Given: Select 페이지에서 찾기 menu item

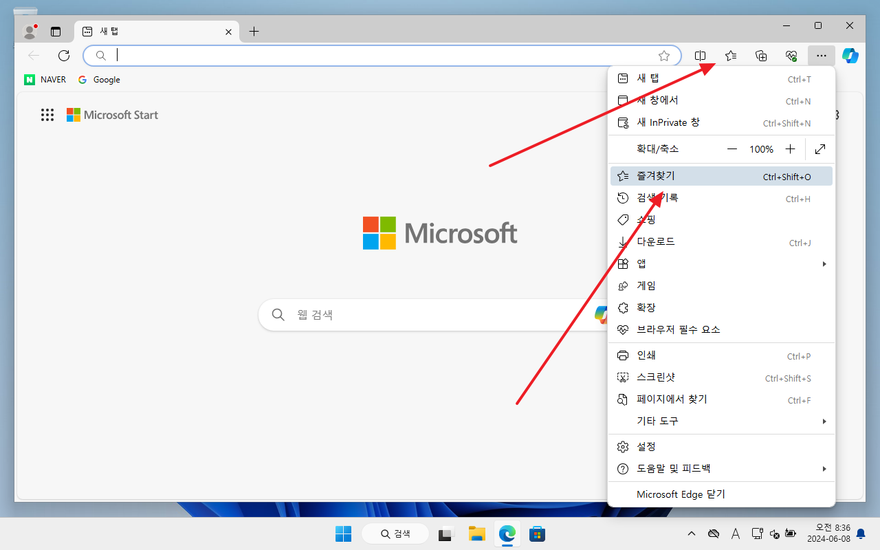Looking at the screenshot, I should [721, 400].
